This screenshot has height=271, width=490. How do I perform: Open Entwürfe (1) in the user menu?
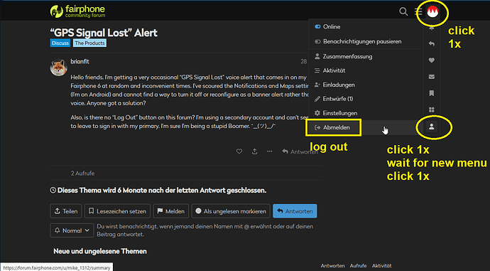point(366,99)
